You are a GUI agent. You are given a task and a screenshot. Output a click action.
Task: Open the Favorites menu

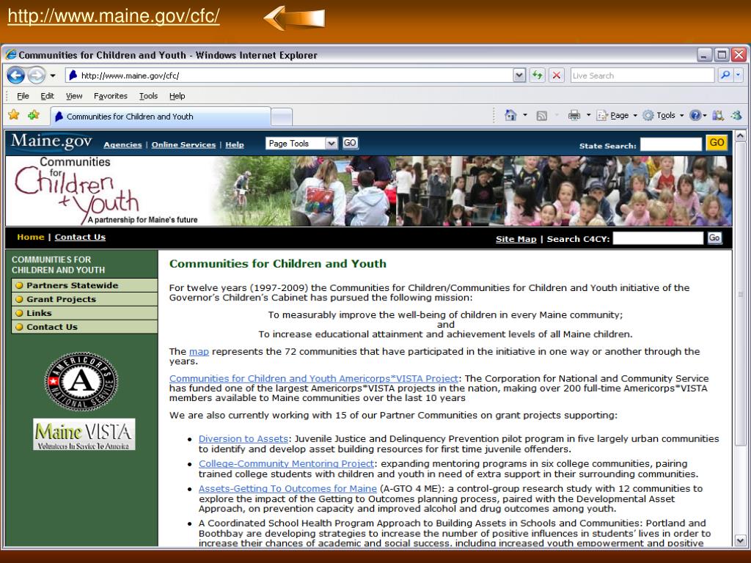[111, 96]
